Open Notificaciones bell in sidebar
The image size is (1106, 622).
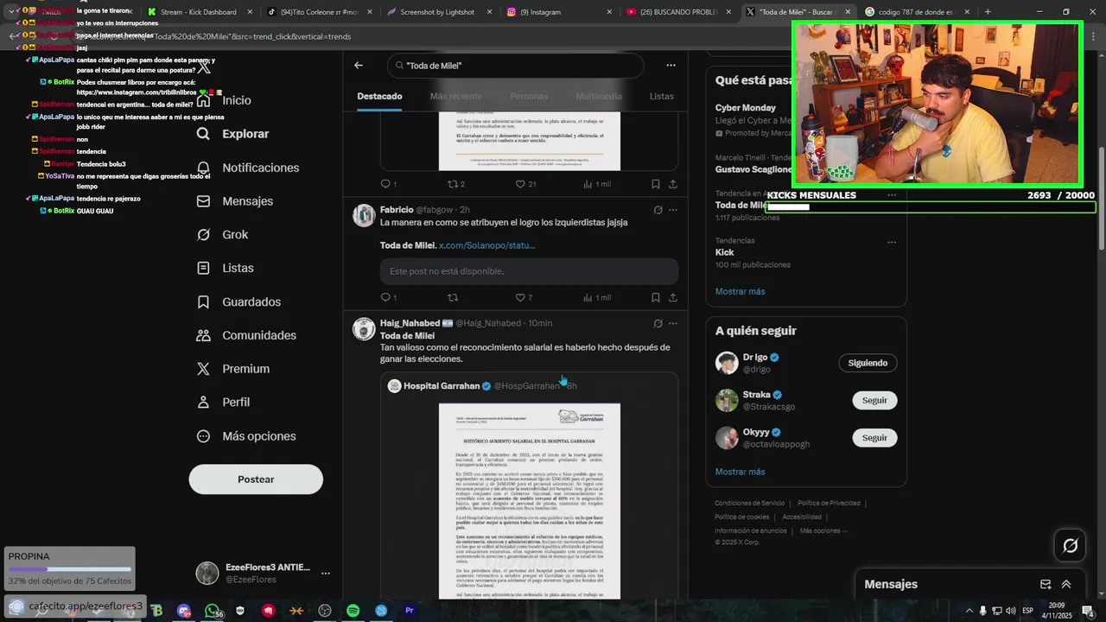tap(247, 168)
